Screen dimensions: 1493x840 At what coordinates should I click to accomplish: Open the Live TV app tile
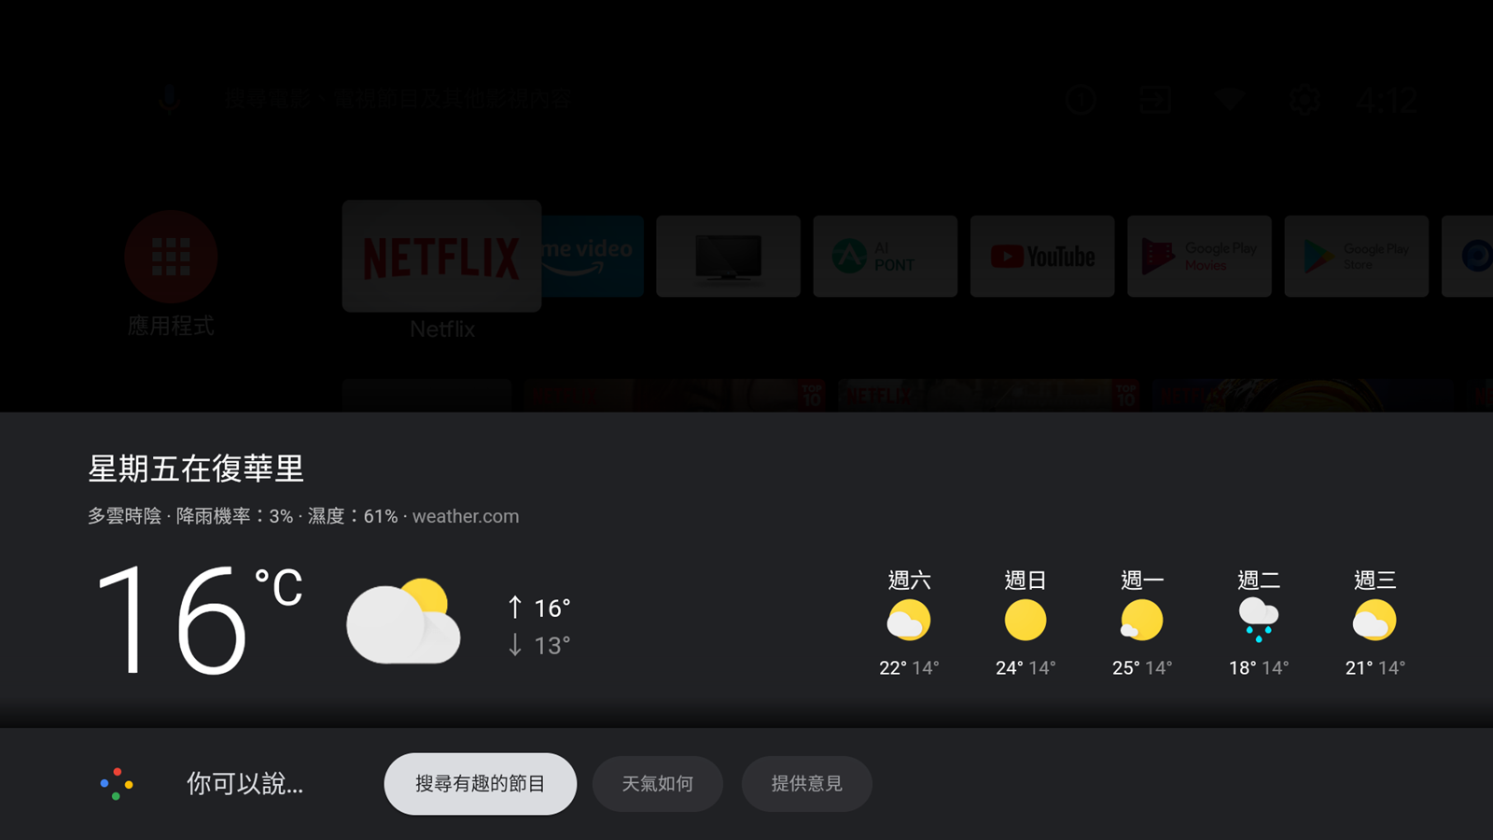(728, 257)
